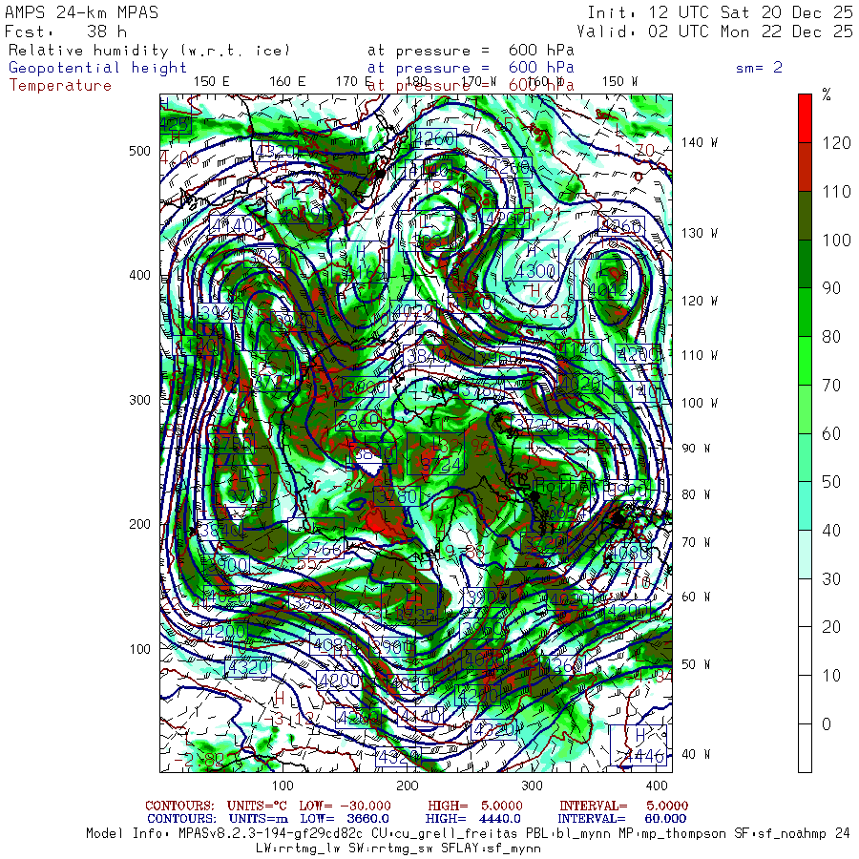Click the 'Fcst: 38 h' forecast hour text
The width and height of the screenshot is (859, 859).
coord(66,31)
